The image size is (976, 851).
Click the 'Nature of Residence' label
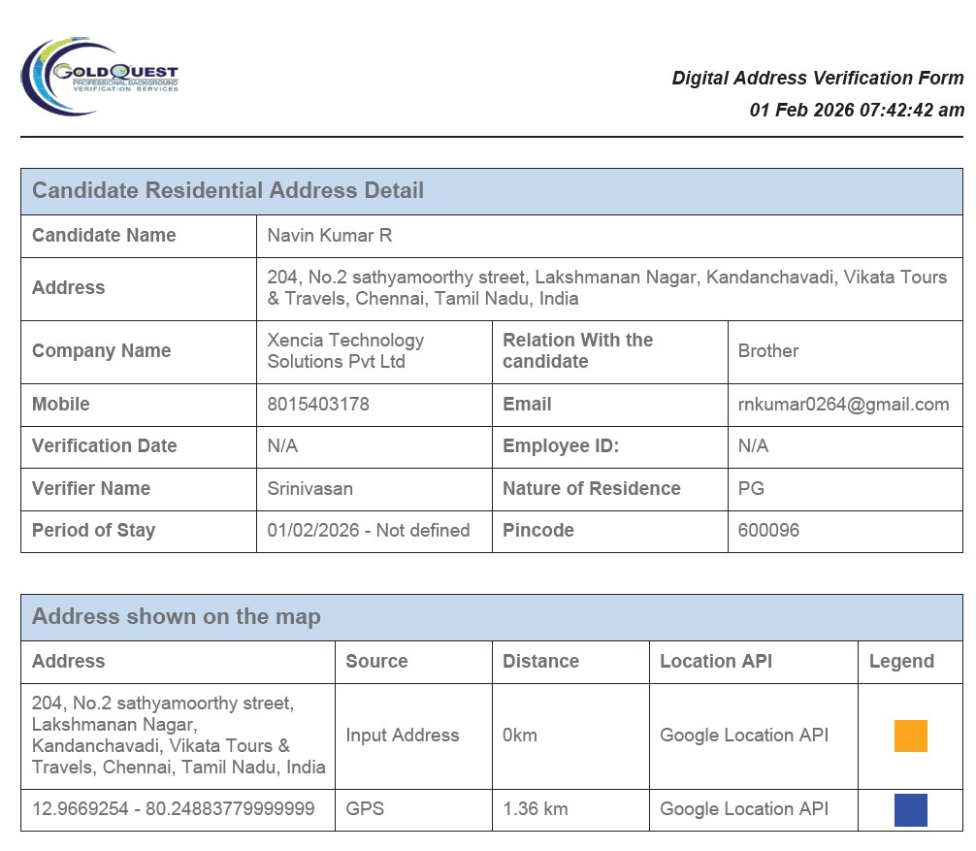[592, 488]
